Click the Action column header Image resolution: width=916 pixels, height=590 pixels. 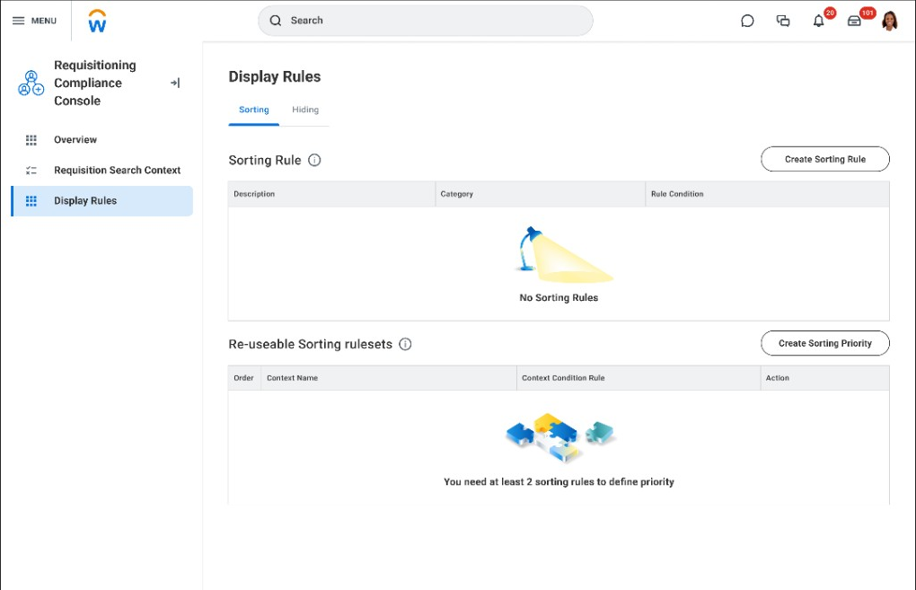pos(825,378)
